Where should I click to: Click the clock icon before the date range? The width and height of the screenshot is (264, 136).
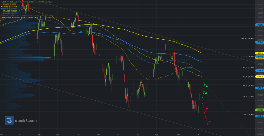[2, 18]
